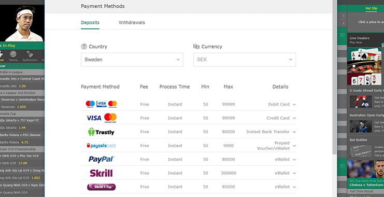Expand the Skrill eWallet details chevron
This screenshot has height=197, width=384.
[294, 173]
